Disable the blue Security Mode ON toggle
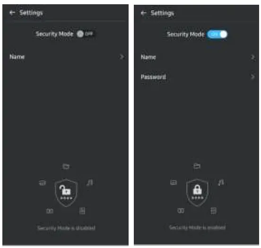This screenshot has height=248, width=261. pos(217,34)
